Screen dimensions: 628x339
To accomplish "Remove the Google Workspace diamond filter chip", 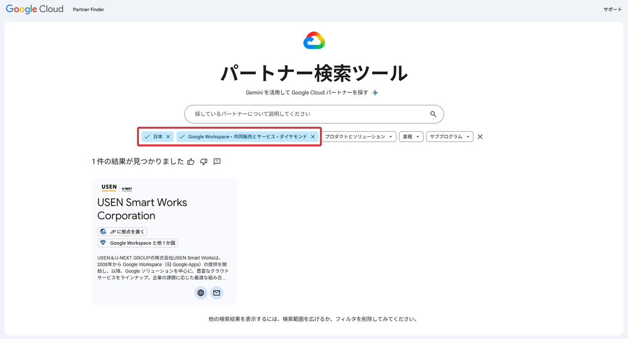I will 313,137.
